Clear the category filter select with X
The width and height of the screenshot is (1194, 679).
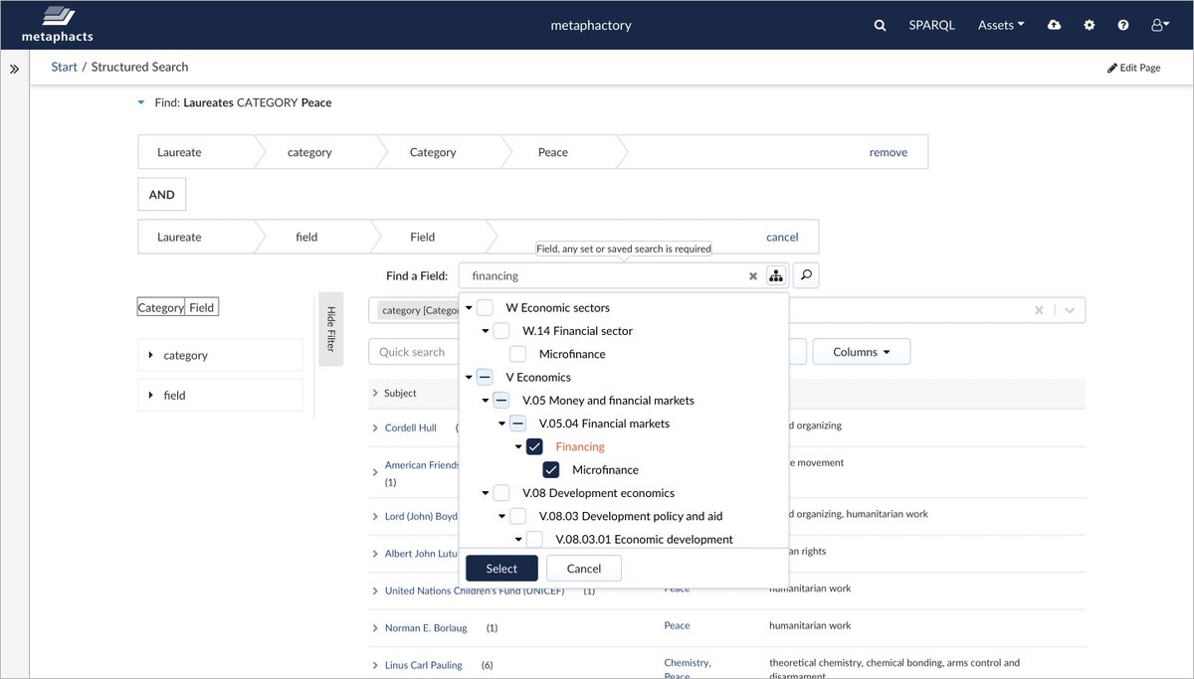click(1039, 310)
